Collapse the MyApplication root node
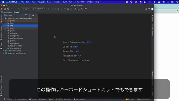This screenshot has width=179, height=101. (4, 18)
